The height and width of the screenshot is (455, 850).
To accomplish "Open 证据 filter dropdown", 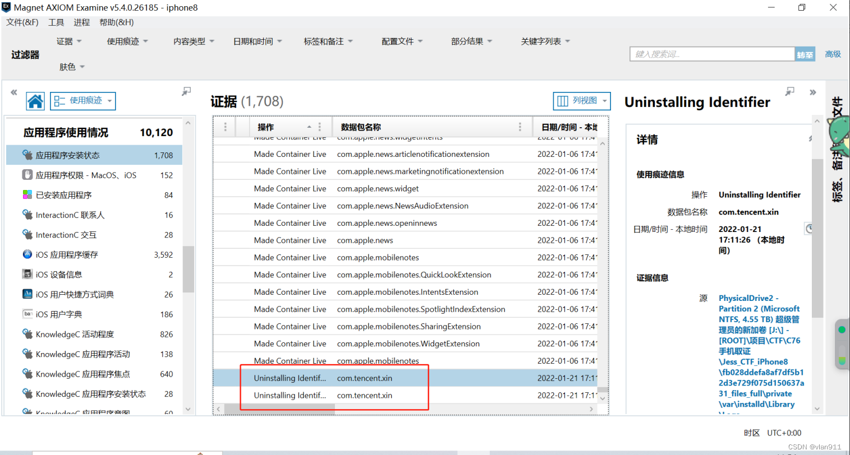I will pyautogui.click(x=69, y=41).
